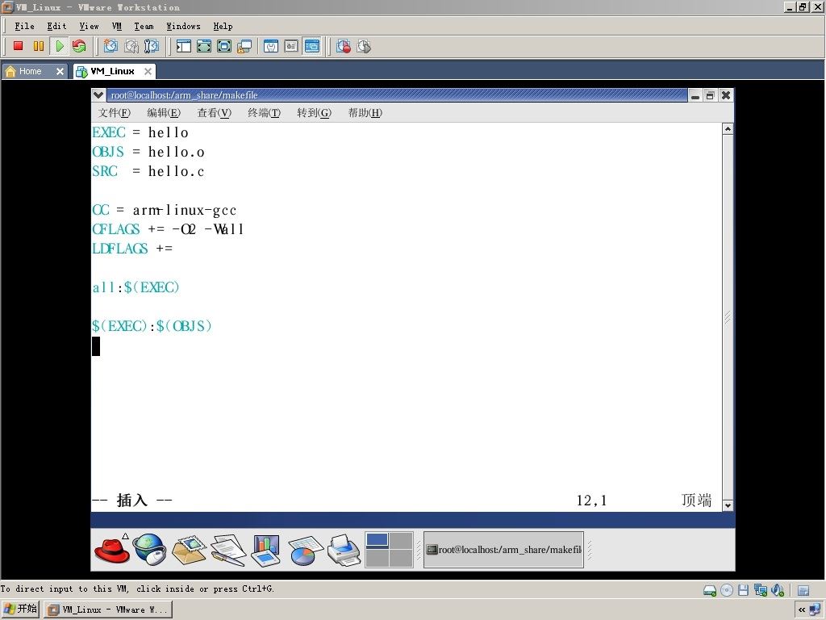Suspend the VM with the pause icon

pos(39,46)
